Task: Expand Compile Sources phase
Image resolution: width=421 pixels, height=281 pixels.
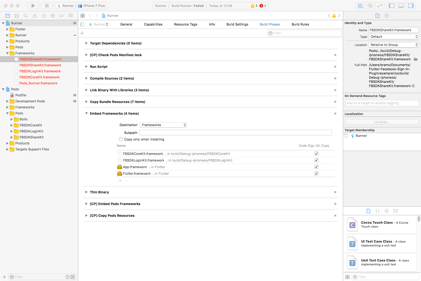Action: coord(86,78)
